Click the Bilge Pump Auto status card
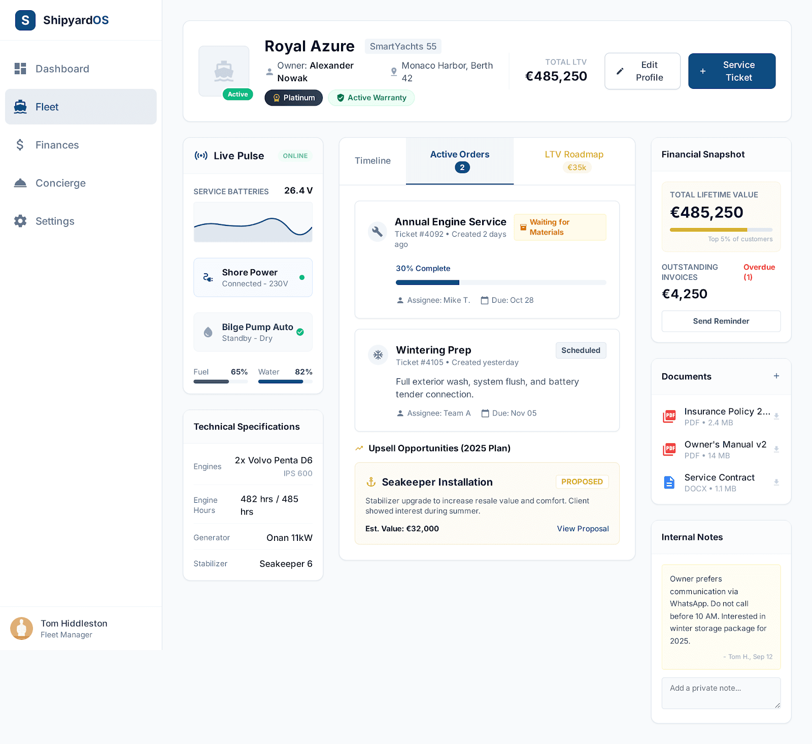812x744 pixels. [253, 332]
